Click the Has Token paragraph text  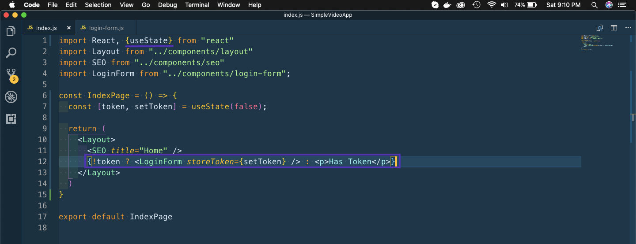coord(350,162)
